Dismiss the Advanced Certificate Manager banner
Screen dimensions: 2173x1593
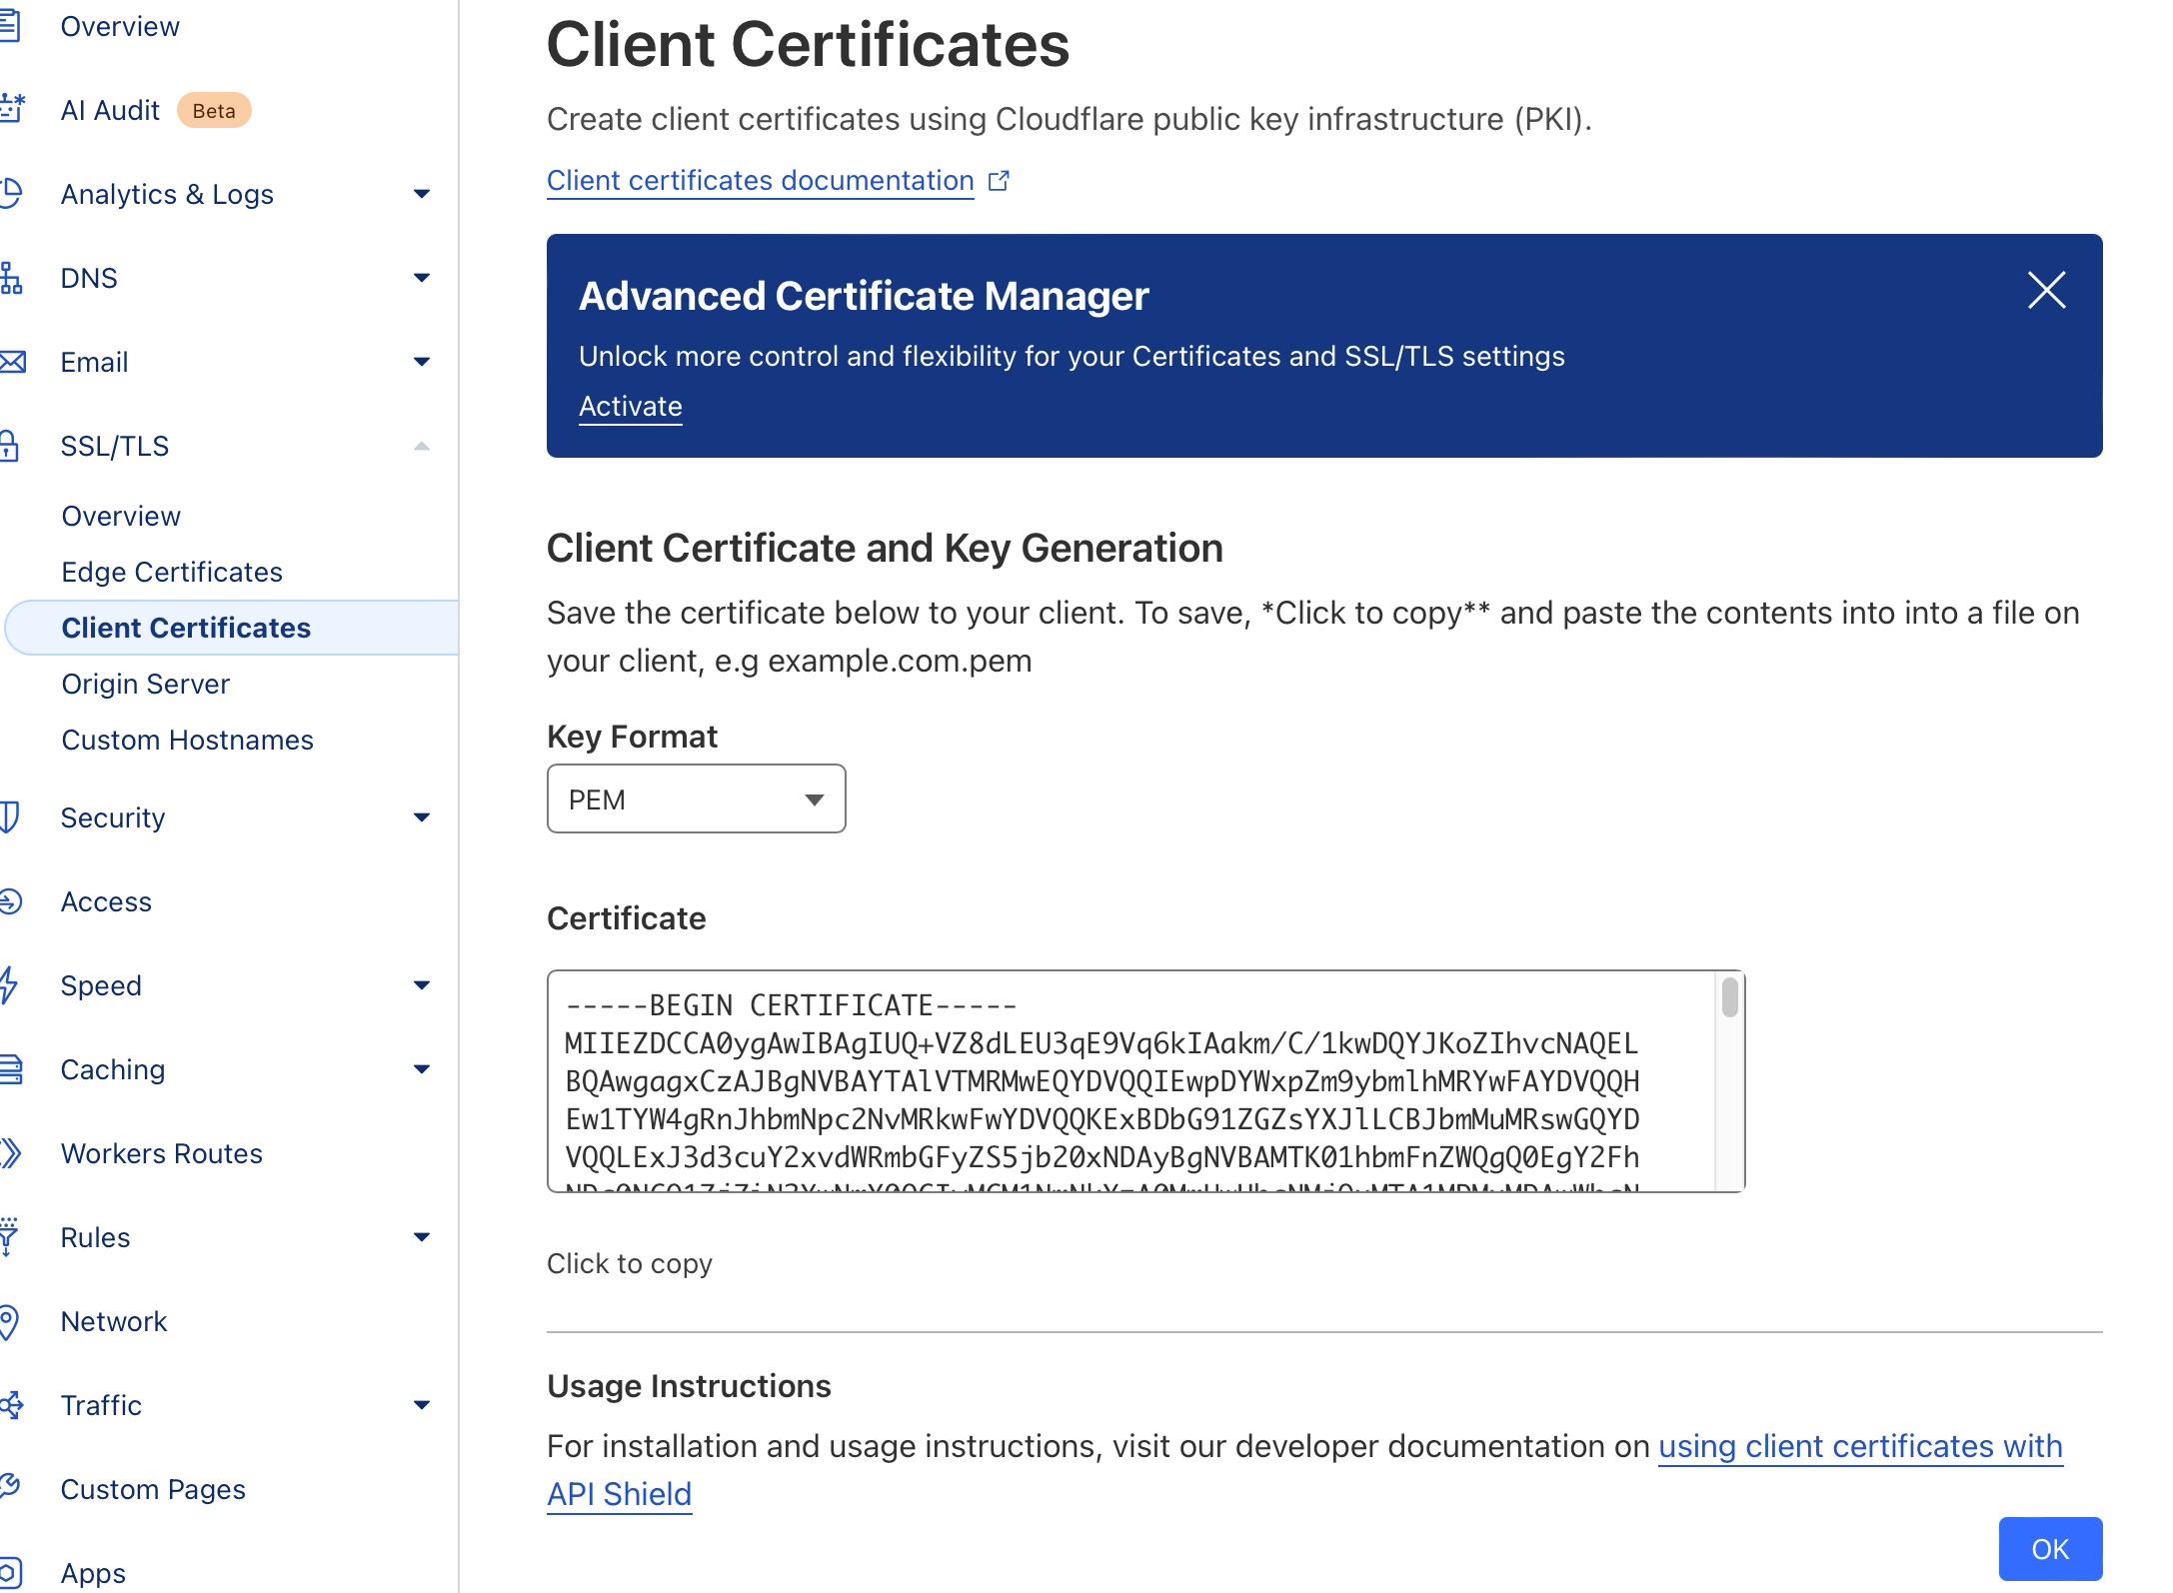(2046, 291)
